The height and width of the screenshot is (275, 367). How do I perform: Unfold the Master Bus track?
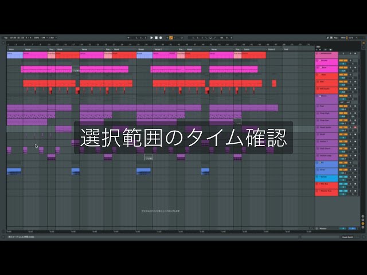tap(317, 191)
